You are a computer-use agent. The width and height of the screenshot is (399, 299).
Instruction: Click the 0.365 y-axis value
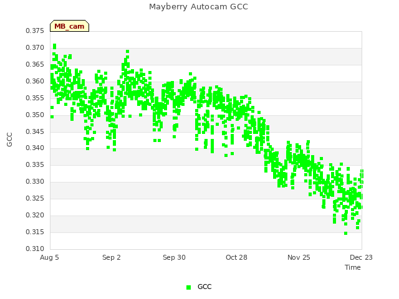tap(35, 64)
